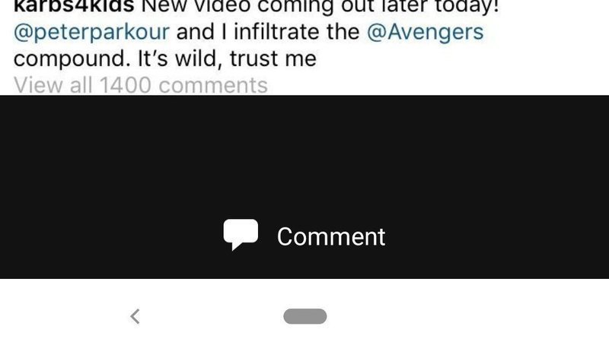Screen dimensions: 609x342
Task: Go back using the Android back chevron
Action: coord(135,316)
